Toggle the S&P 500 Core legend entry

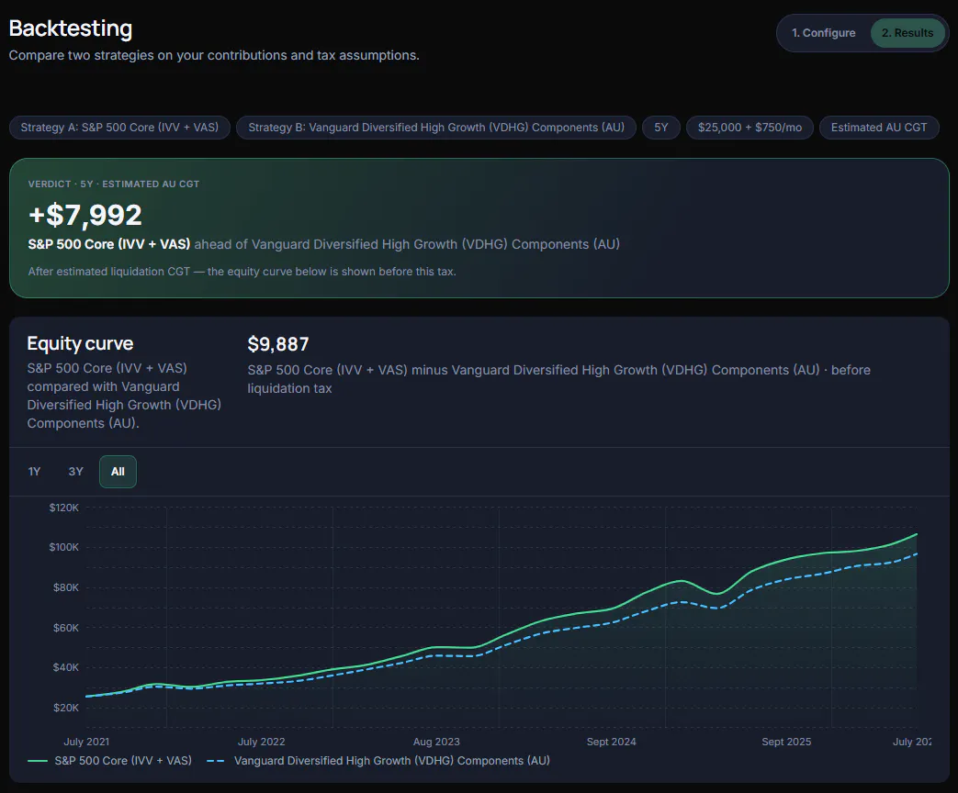tap(110, 761)
